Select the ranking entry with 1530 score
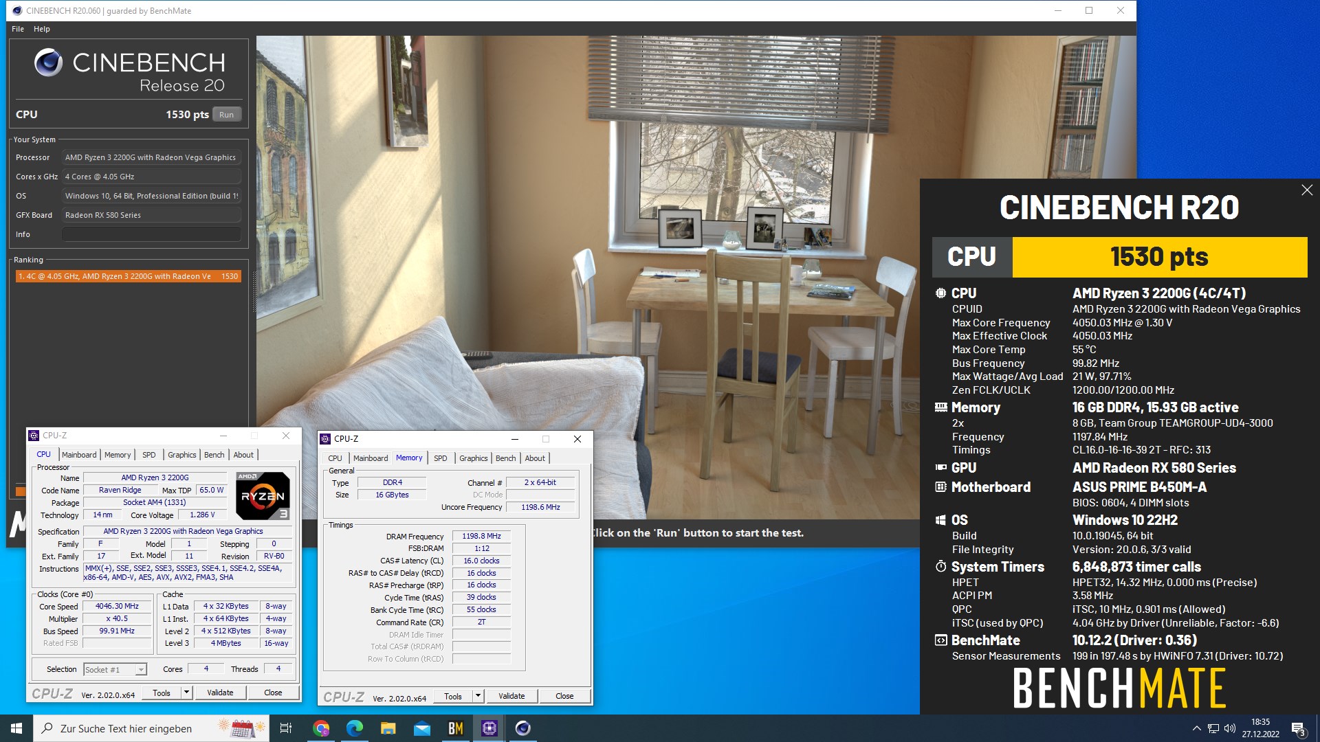Screen dimensions: 1320x742 coord(129,276)
